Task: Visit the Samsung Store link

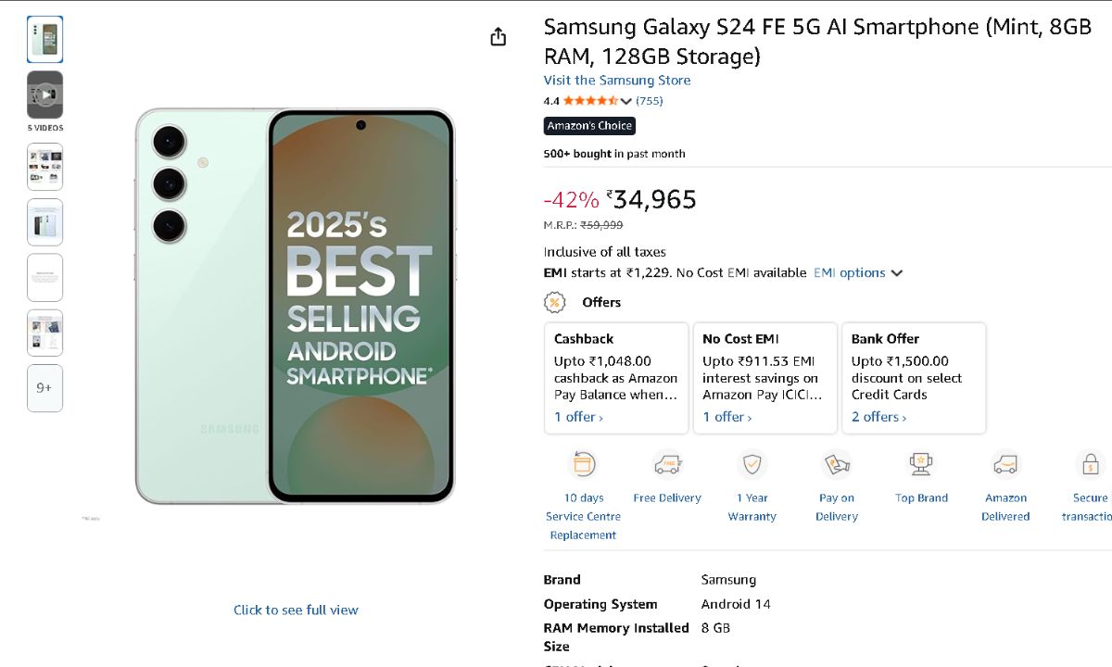Action: pyautogui.click(x=616, y=81)
